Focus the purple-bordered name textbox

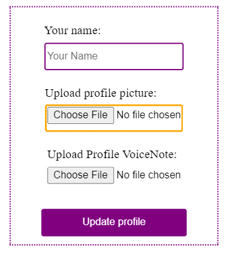(114, 56)
